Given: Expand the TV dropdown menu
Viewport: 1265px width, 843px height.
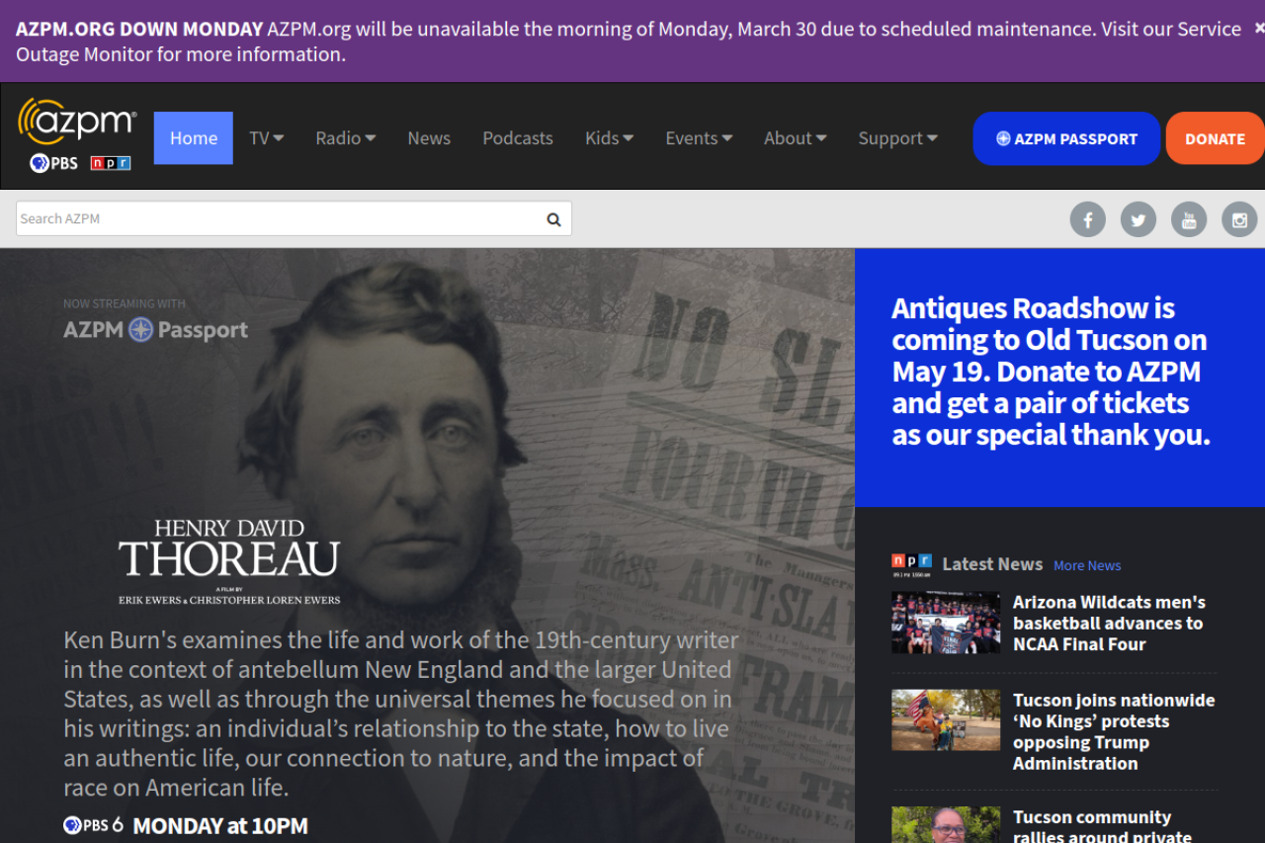Looking at the screenshot, I should [266, 138].
